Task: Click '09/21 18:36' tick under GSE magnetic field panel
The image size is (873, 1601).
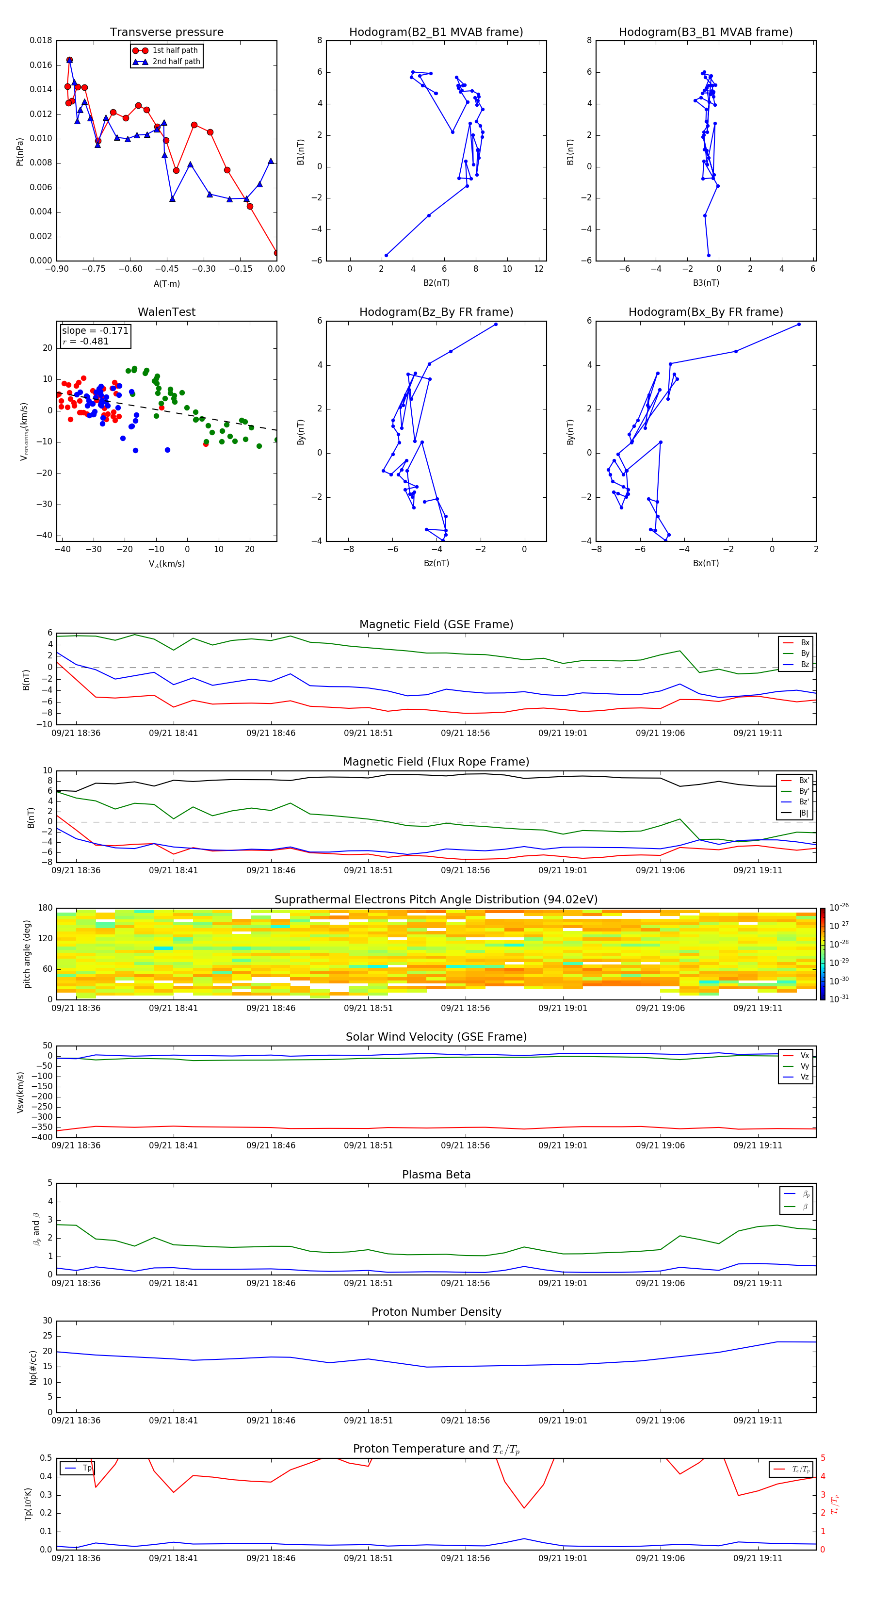Action: pyautogui.click(x=76, y=734)
